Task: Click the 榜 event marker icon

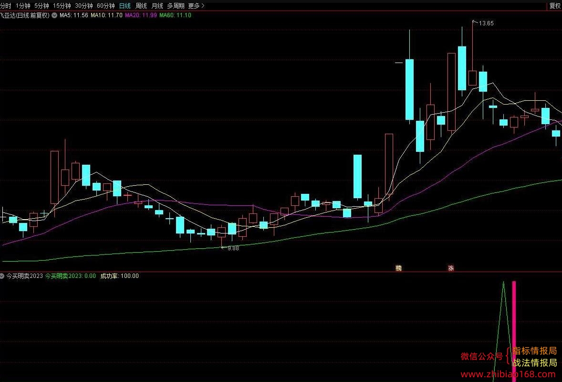Action: click(398, 268)
